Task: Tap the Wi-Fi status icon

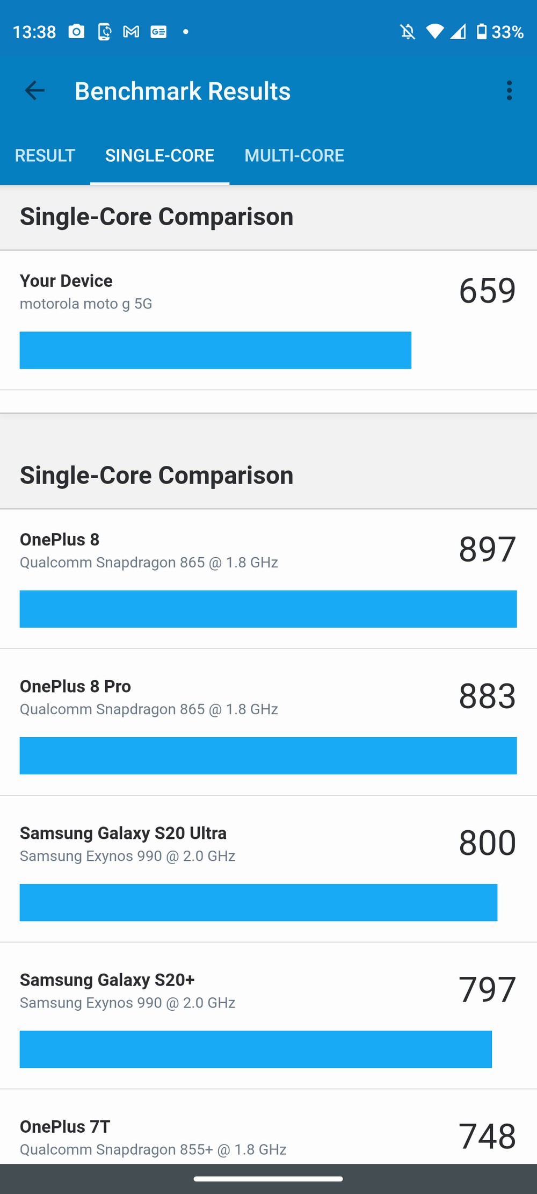Action: pyautogui.click(x=434, y=32)
